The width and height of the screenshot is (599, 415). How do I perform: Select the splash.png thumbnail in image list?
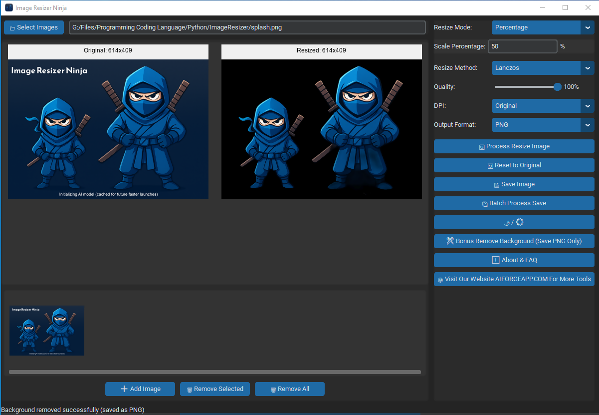pyautogui.click(x=47, y=331)
